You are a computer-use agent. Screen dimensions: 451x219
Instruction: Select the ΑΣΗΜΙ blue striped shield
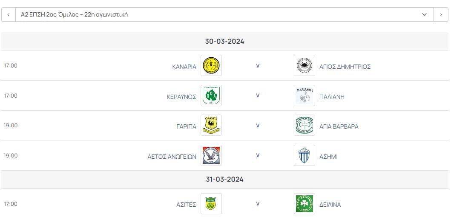tap(304, 155)
